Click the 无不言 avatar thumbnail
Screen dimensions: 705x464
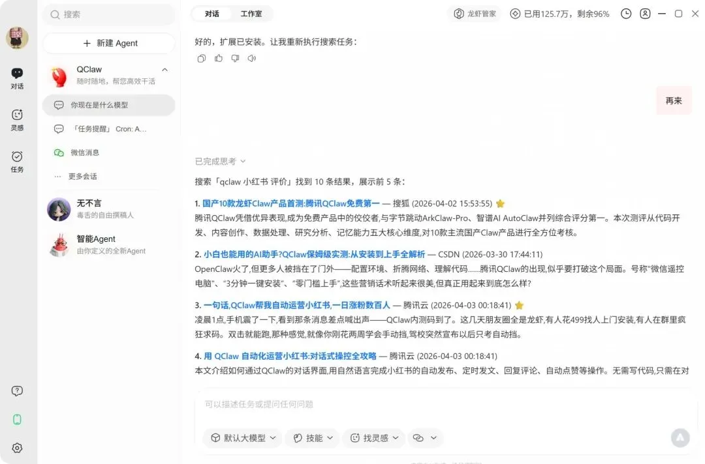click(59, 209)
